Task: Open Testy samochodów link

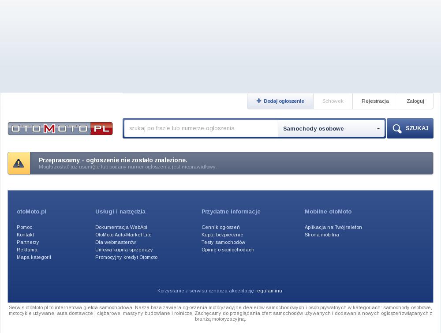Action: coord(223,242)
